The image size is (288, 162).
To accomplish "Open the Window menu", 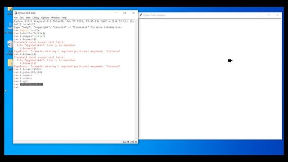I will [x=55, y=18].
